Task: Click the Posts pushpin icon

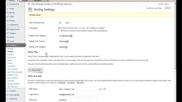Action: [8, 9]
